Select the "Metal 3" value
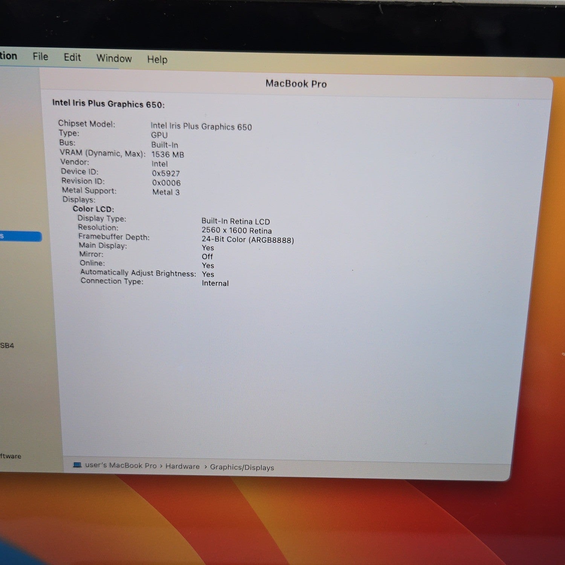565x565 pixels. point(166,192)
